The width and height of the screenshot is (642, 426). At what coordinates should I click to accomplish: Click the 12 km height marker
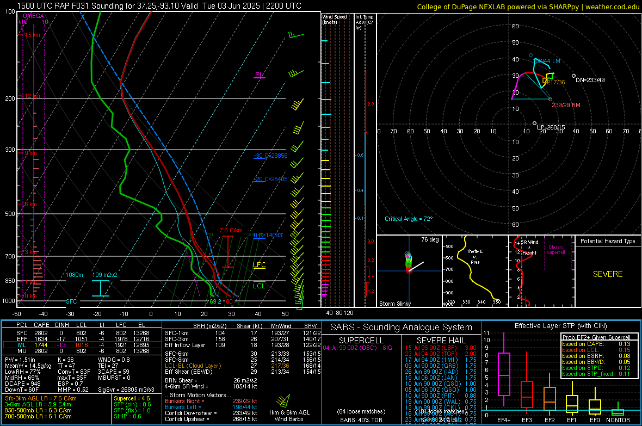29,96
